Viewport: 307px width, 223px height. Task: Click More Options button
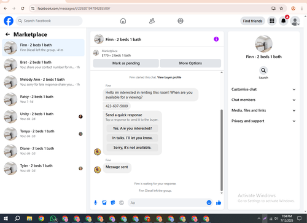coord(190,63)
